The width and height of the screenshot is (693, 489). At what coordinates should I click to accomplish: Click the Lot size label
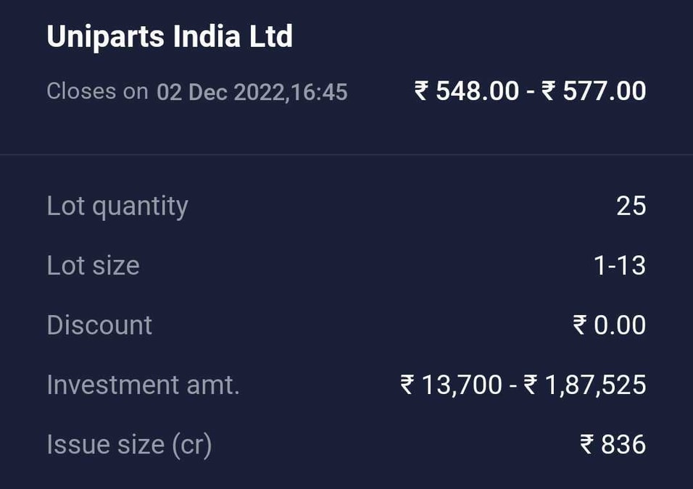pyautogui.click(x=93, y=265)
